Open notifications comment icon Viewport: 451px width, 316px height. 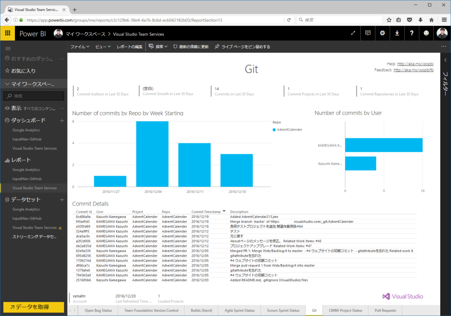tap(368, 33)
